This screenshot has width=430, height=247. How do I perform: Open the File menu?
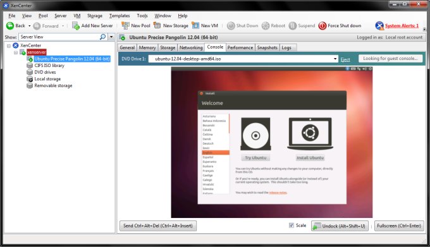(12, 16)
